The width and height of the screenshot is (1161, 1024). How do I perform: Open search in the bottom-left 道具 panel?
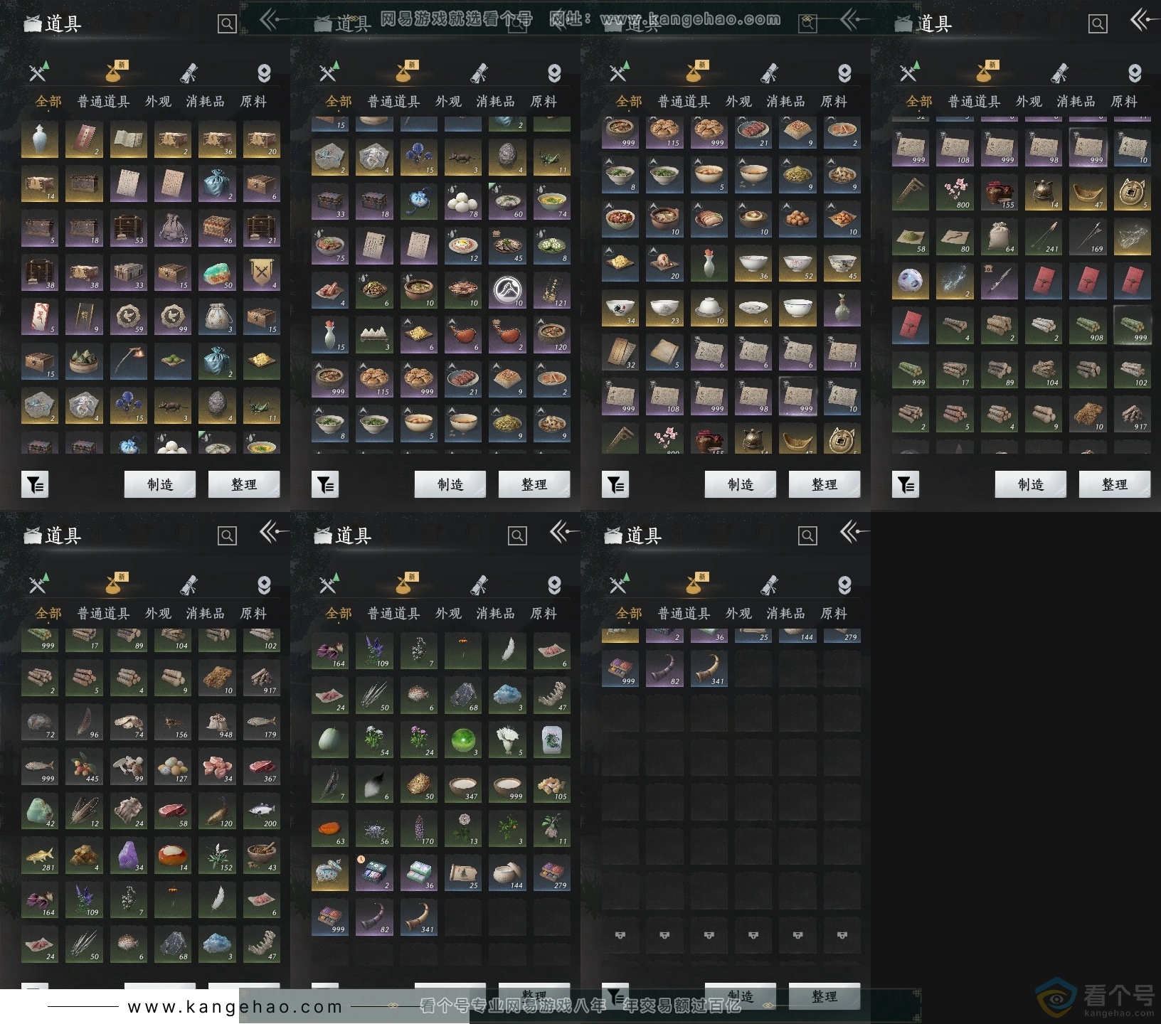point(227,536)
